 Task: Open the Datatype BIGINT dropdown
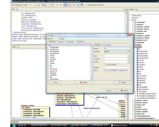[129, 51]
